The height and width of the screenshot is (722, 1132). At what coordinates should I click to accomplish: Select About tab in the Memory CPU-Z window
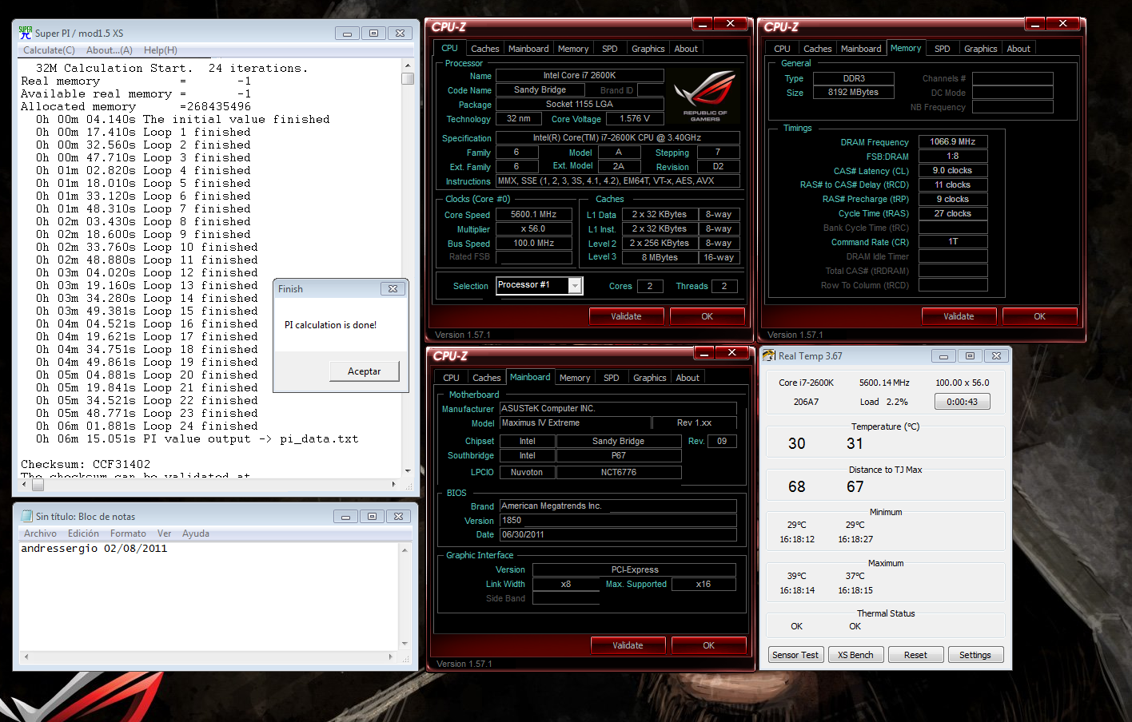coord(1018,49)
